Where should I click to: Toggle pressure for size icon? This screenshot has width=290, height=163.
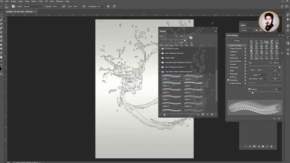point(114,6)
